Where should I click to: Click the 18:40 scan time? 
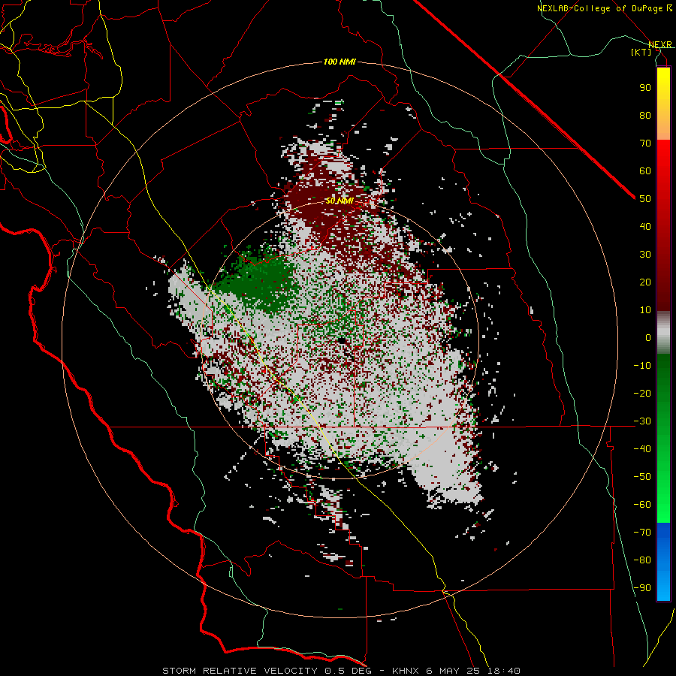point(503,671)
